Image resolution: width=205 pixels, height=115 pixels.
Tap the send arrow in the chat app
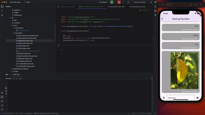[x=198, y=98]
